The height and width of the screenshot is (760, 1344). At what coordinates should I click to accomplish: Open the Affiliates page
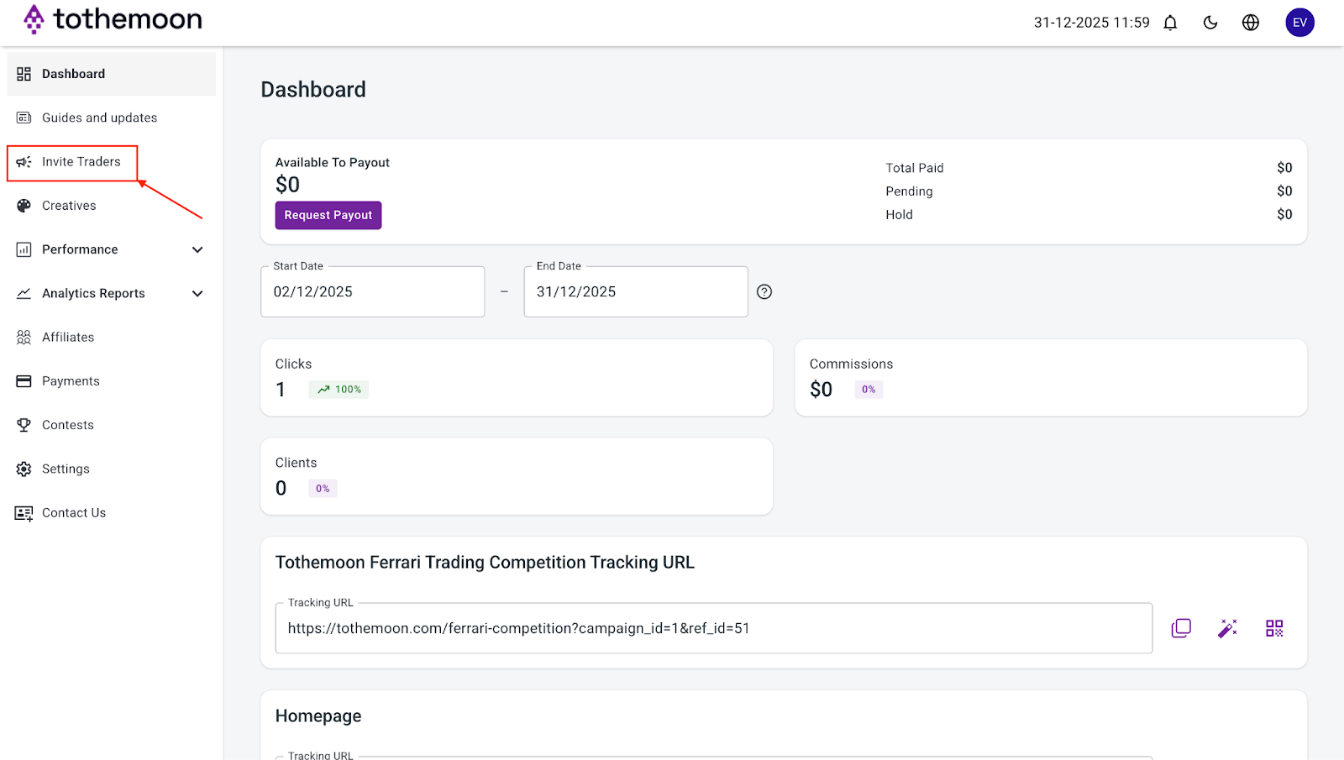[x=112, y=338]
